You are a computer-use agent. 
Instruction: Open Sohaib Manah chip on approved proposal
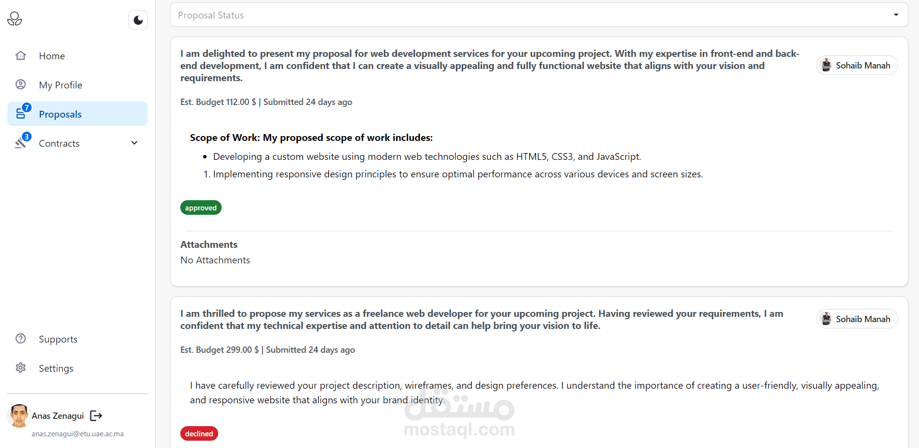856,66
